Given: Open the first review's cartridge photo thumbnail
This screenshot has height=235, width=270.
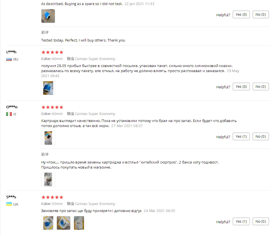Looking at the screenshot, I should 48,16.
